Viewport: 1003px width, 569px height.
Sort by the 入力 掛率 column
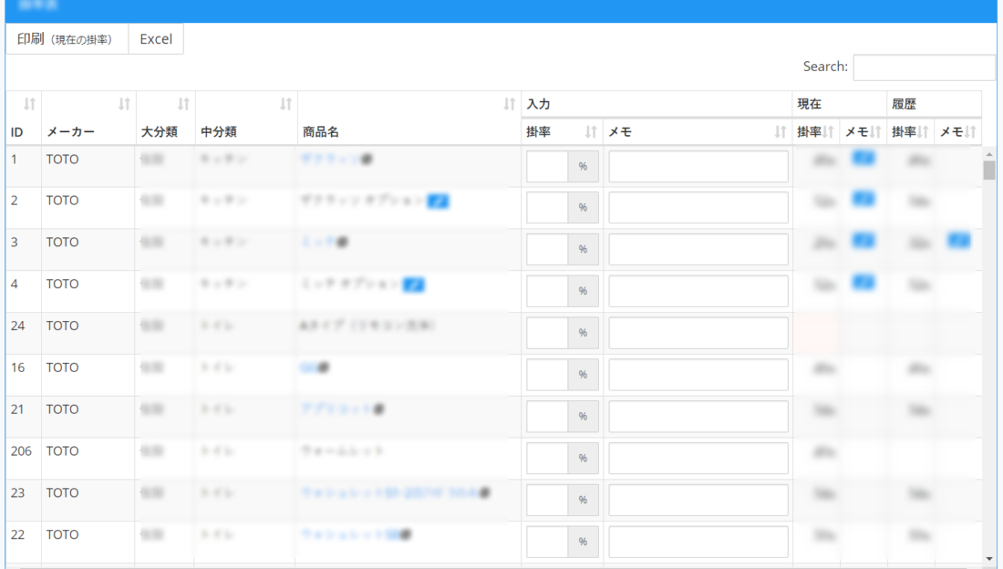tap(561, 132)
